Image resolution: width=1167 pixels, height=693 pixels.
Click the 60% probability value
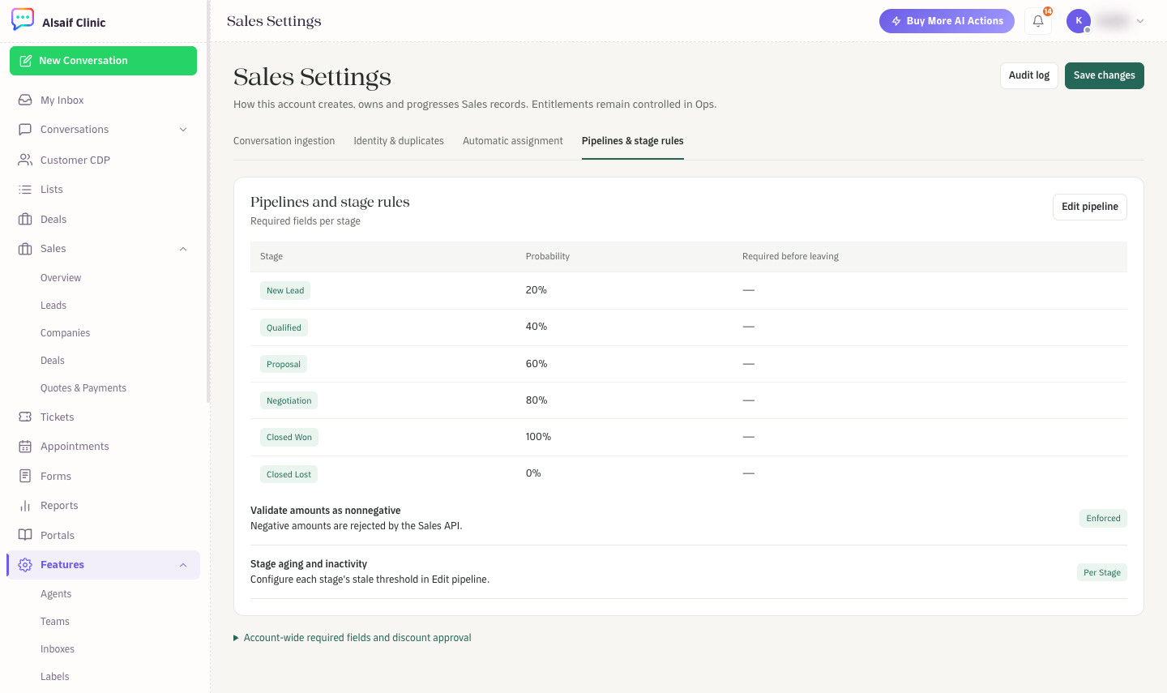tap(536, 364)
